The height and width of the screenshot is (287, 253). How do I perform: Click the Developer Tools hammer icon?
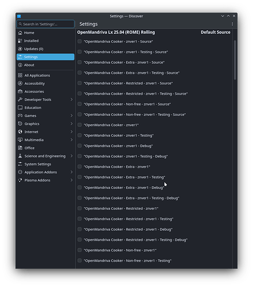coord(20,99)
